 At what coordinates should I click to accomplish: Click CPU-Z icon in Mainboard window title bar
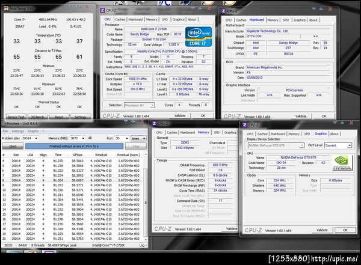(224, 11)
